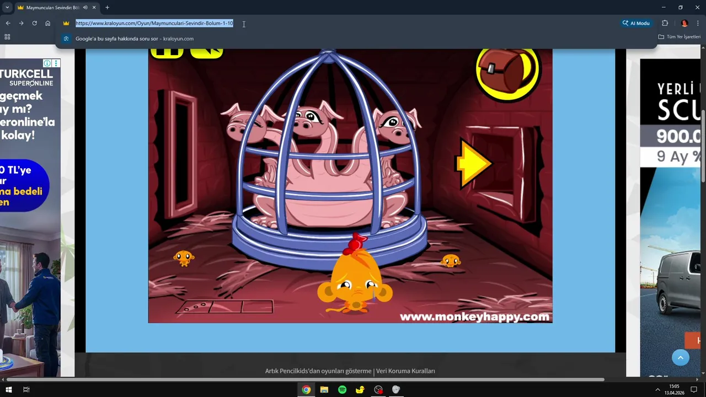Open the Chrome apps grid icon
Screen dimensions: 706x397
pos(7,37)
